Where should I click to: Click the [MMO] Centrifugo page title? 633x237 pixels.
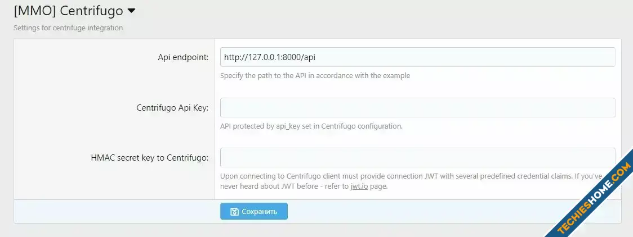click(x=68, y=11)
